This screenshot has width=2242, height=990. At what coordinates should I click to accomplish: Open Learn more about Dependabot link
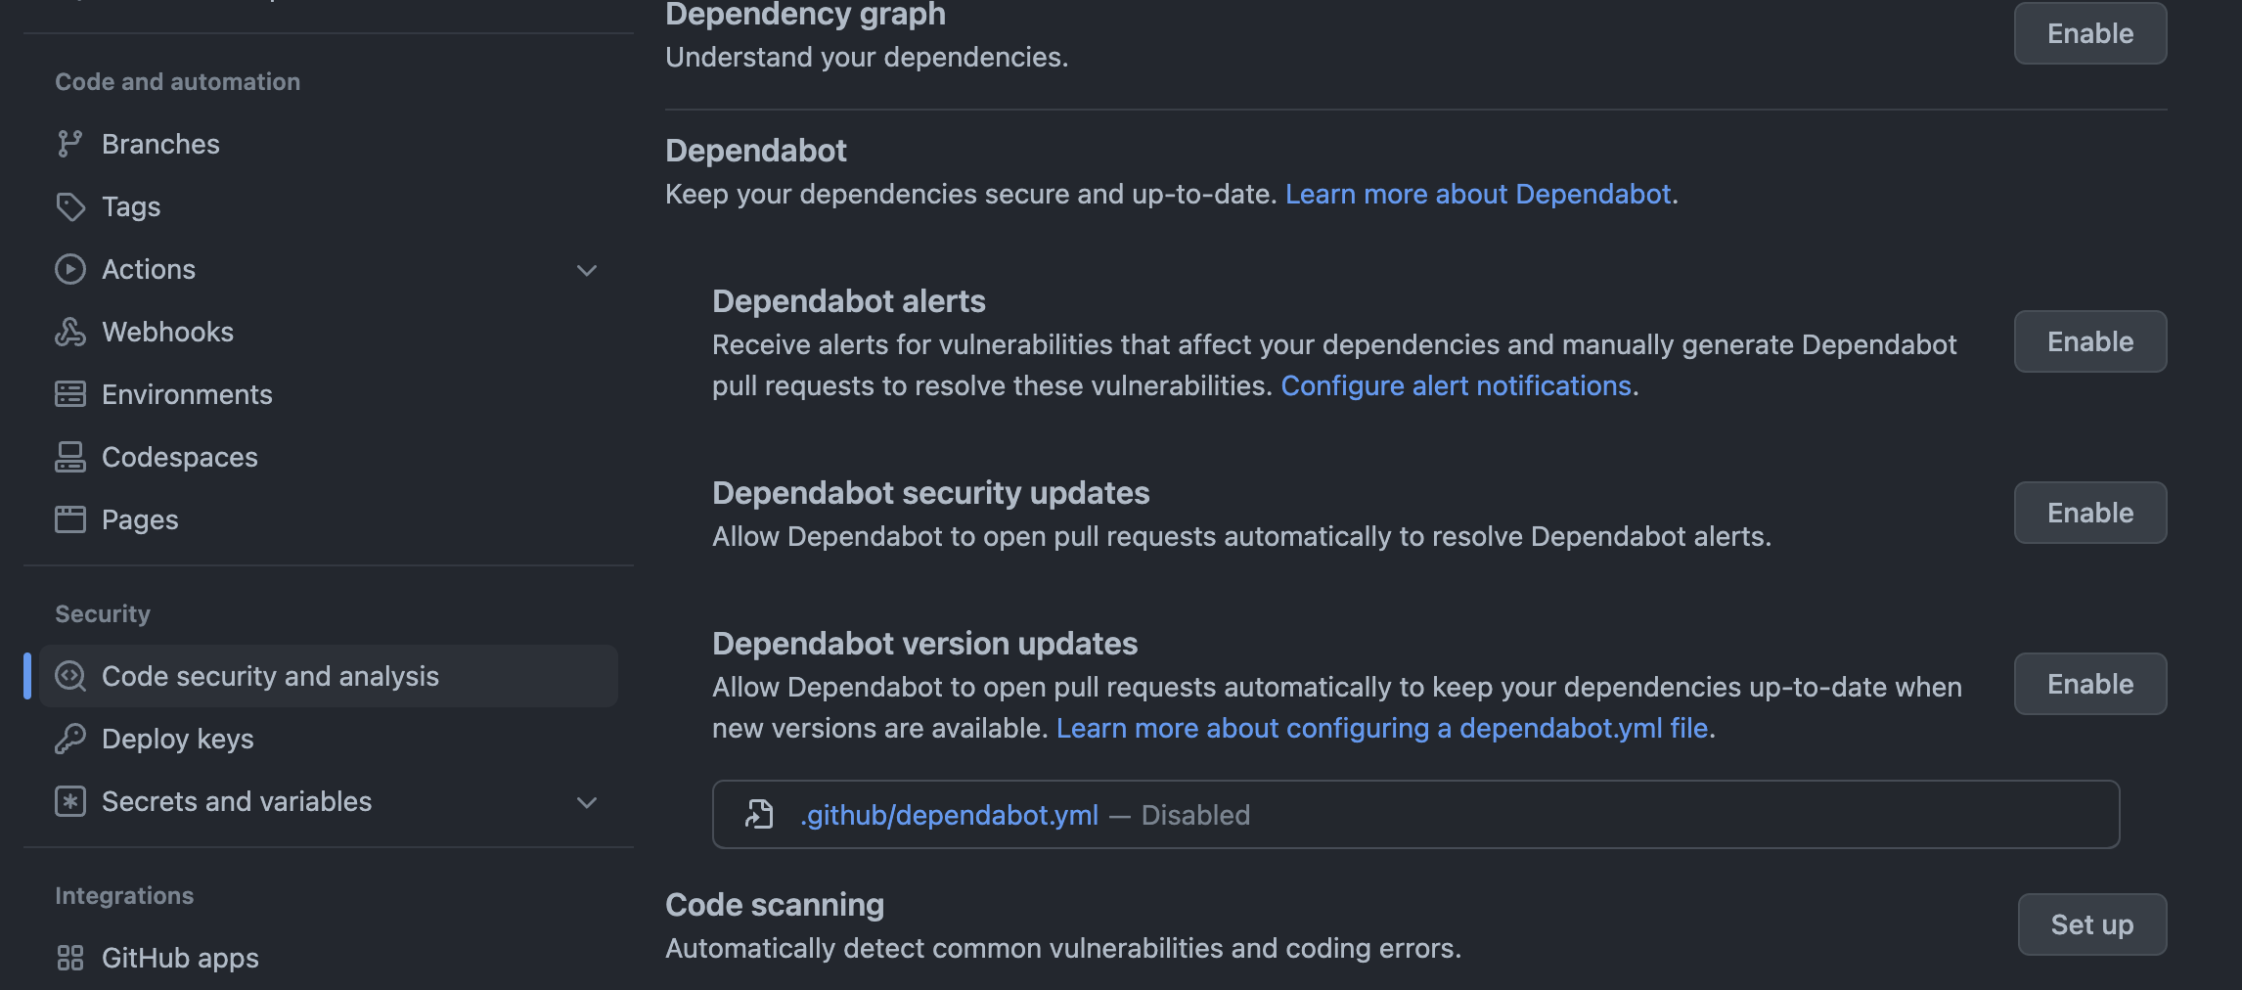click(x=1478, y=194)
